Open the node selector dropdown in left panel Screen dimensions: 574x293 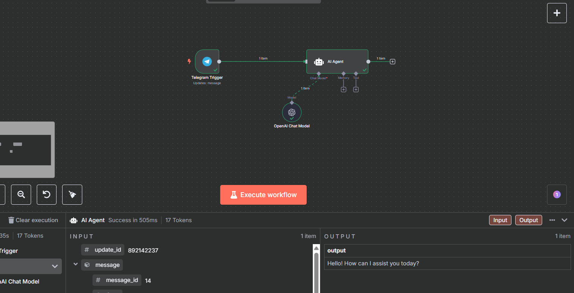tap(54, 266)
